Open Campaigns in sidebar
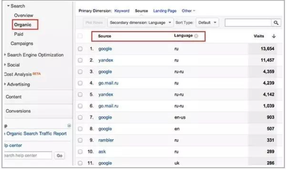The height and width of the screenshot is (170, 302). [x=22, y=43]
